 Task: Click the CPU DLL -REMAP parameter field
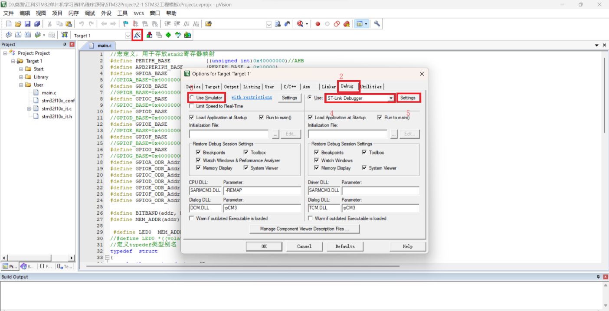[262, 190]
